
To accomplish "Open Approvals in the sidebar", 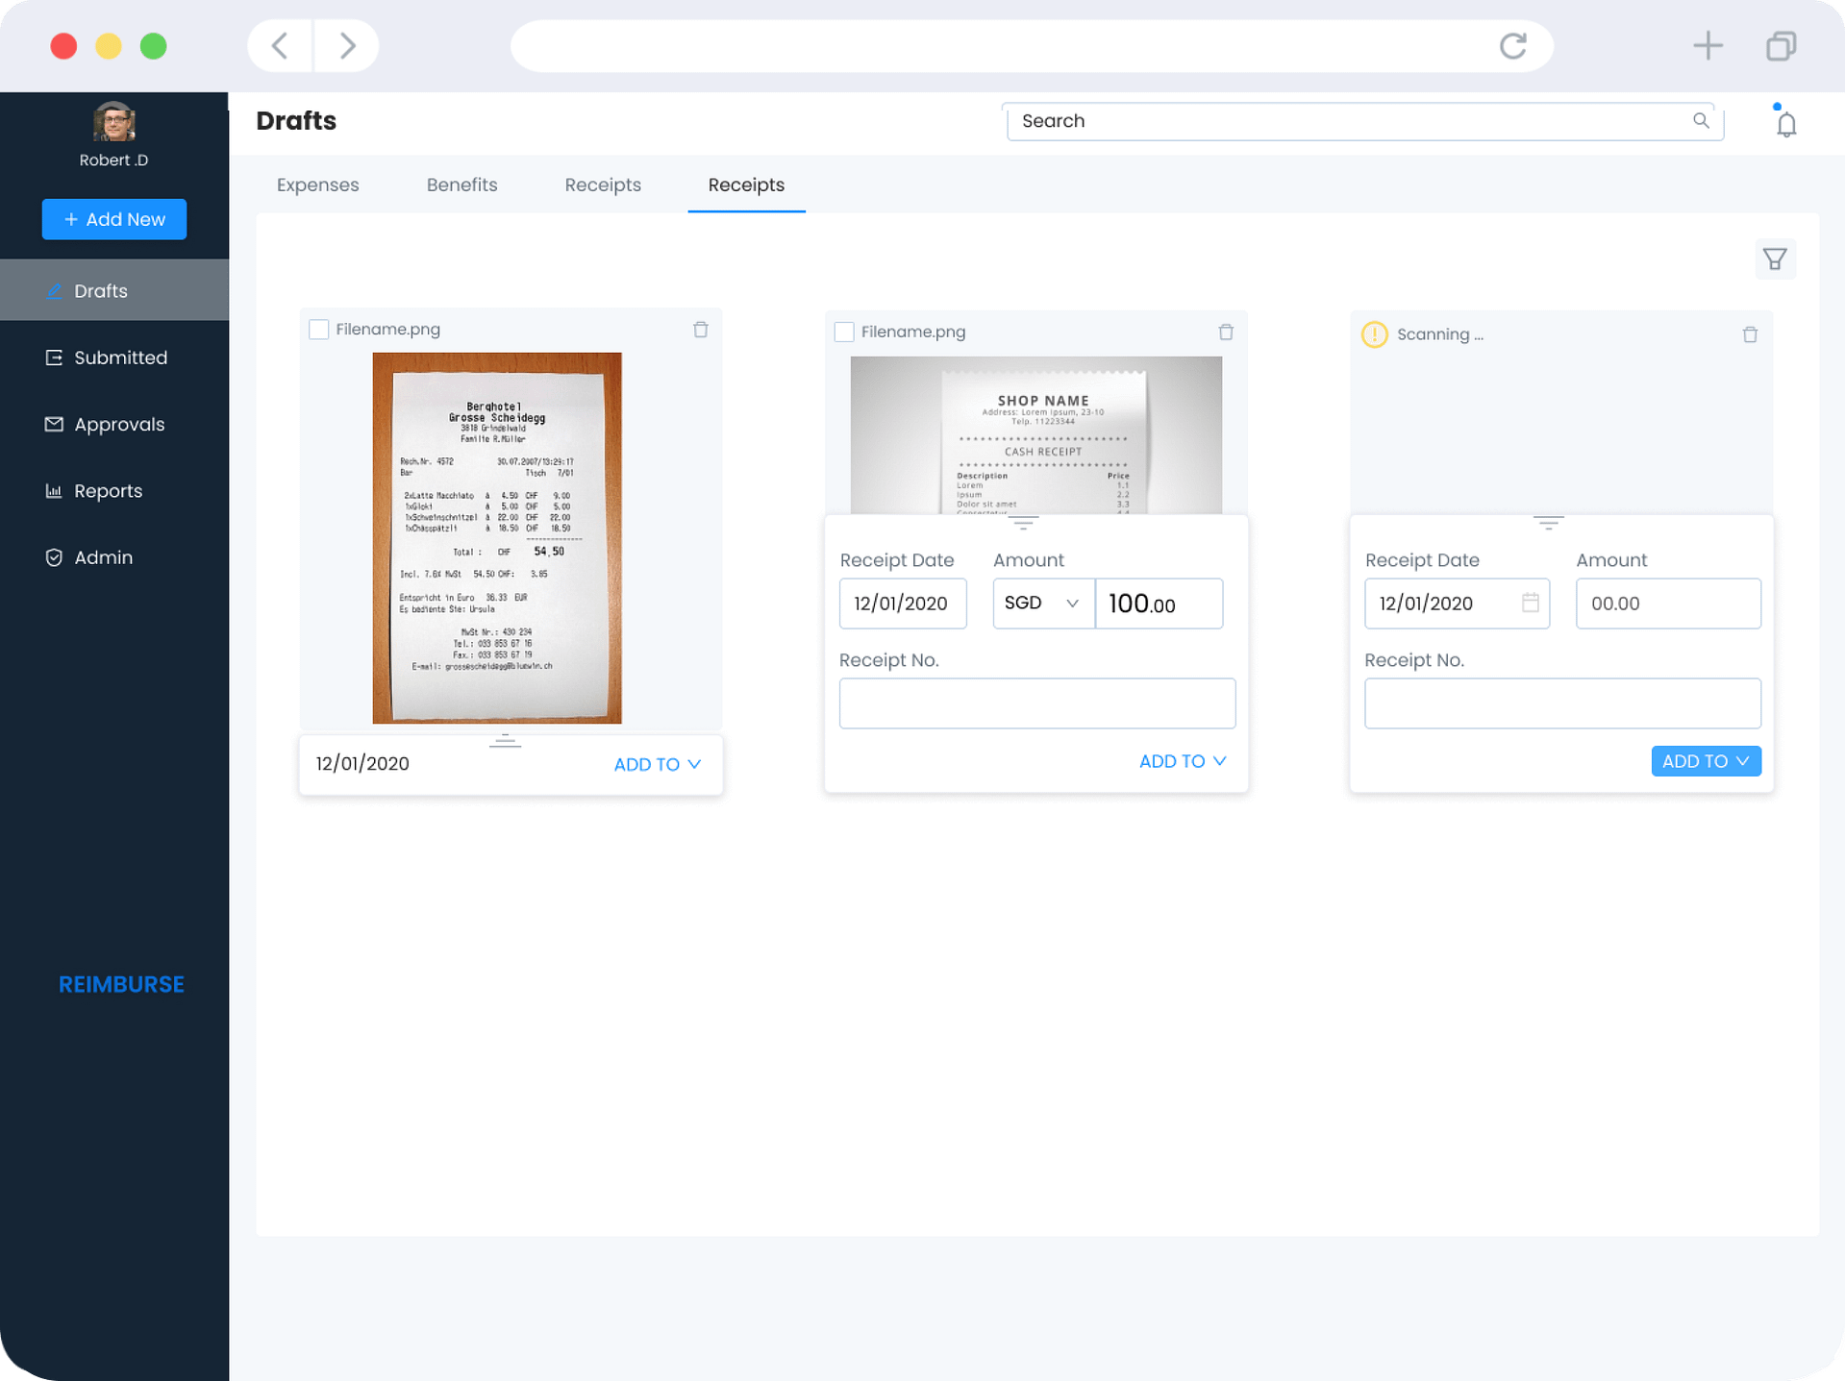I will tap(119, 425).
